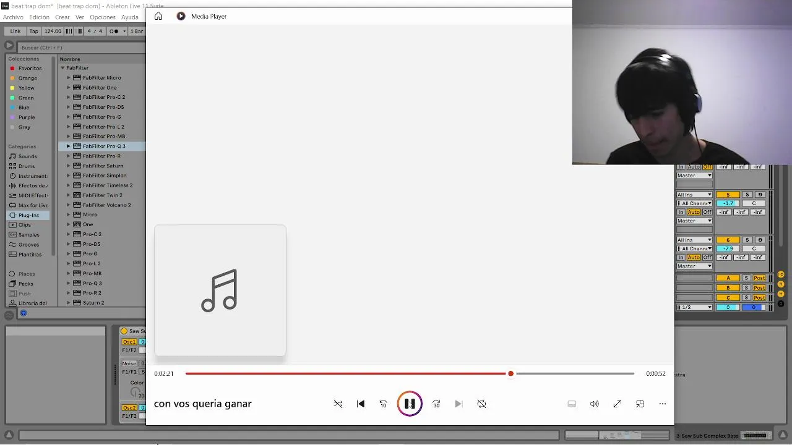
Task: Open the Max for Live category
Action: 33,205
